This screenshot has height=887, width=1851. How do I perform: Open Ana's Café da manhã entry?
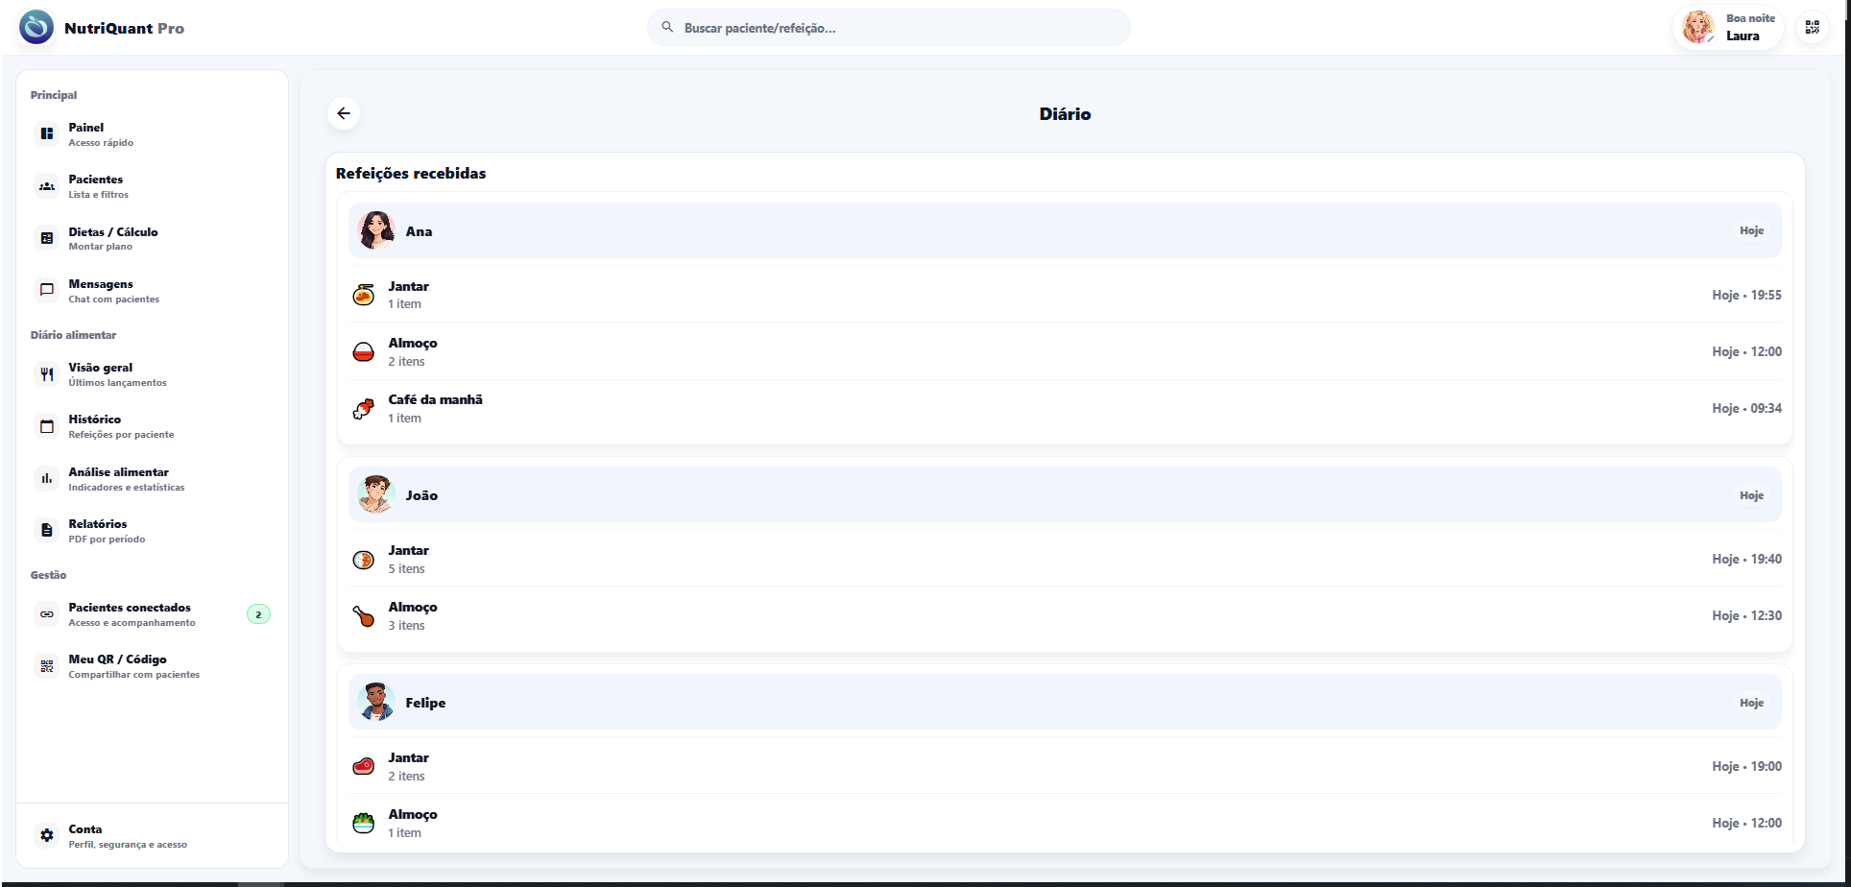(x=1065, y=409)
